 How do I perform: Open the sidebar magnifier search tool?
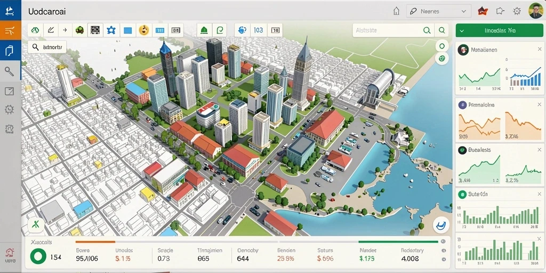(x=10, y=71)
